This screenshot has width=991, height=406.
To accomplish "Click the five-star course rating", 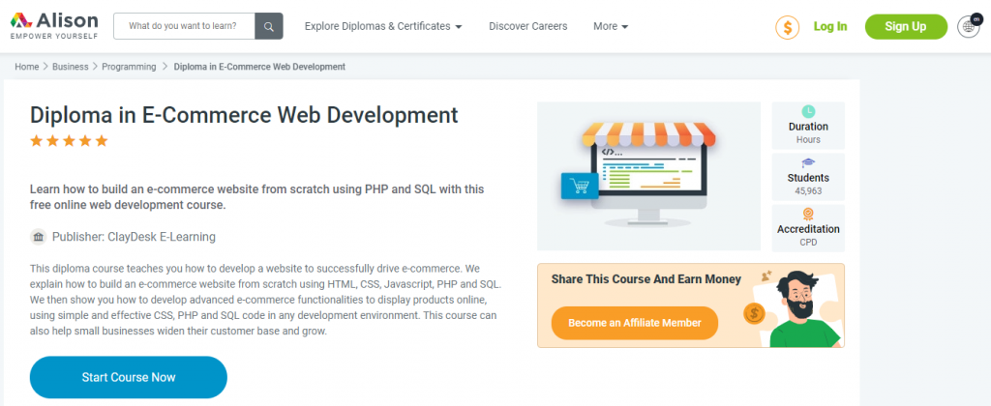I will pos(69,141).
